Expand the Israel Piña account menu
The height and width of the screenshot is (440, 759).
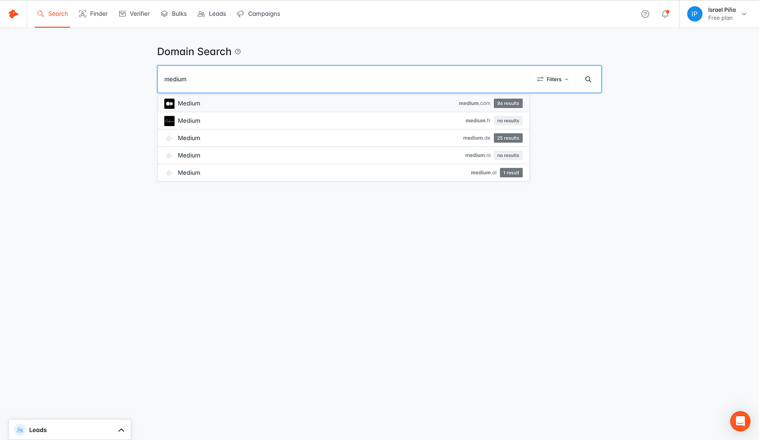(x=744, y=14)
